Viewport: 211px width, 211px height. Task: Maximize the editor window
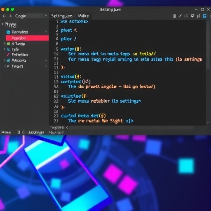coord(202,9)
